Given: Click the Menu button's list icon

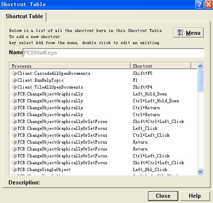Looking at the screenshot, I should (180, 33).
